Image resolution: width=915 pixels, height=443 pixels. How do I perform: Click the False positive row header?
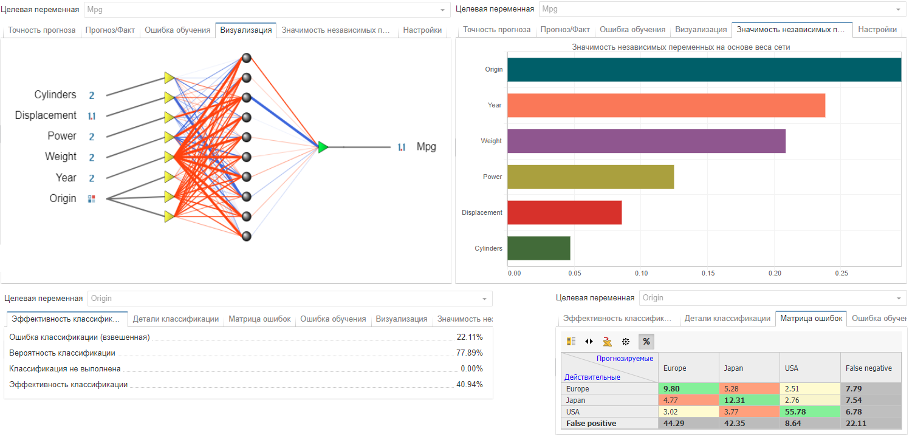[x=609, y=424]
